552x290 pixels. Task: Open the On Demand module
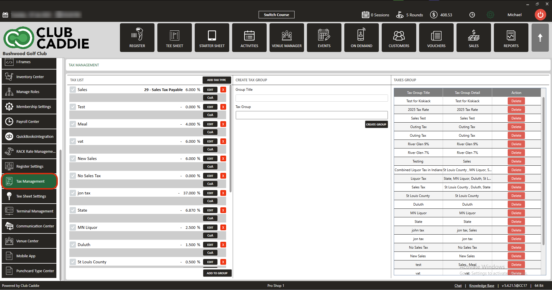(x=361, y=38)
